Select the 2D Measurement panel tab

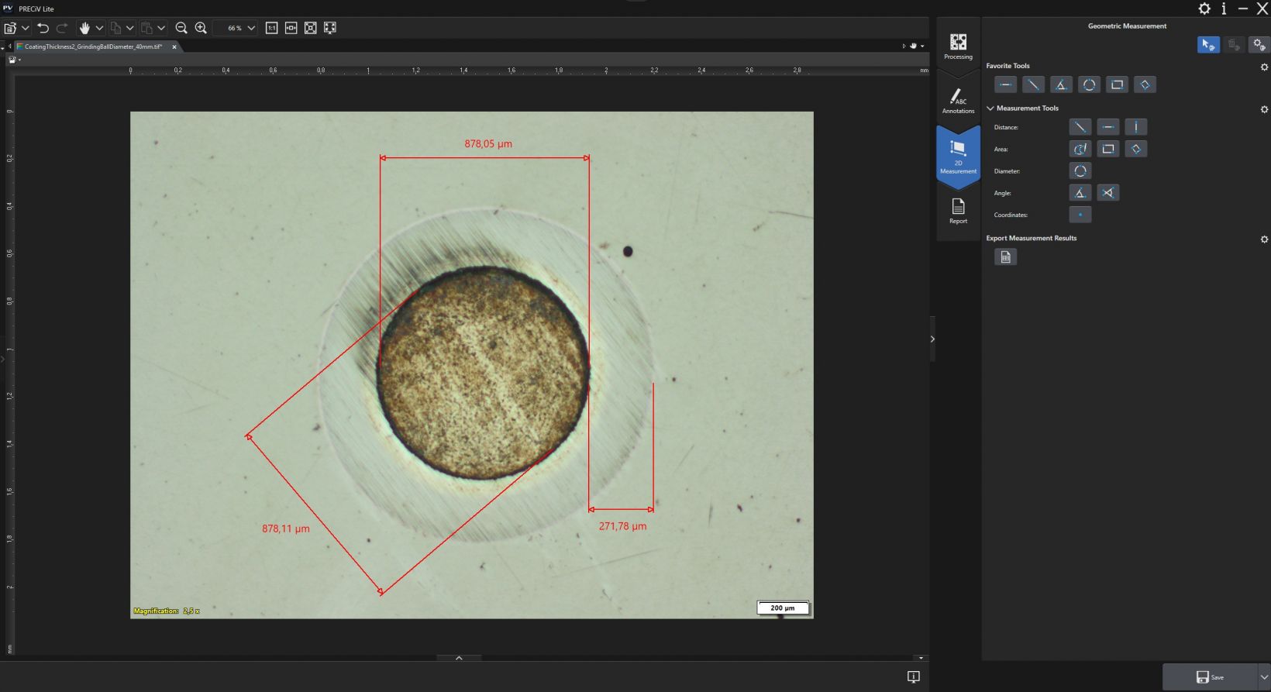point(958,155)
